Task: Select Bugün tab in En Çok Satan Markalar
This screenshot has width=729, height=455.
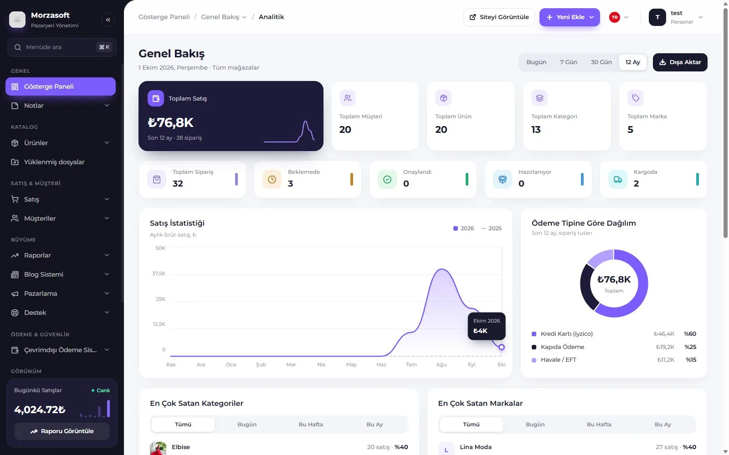Action: point(535,425)
